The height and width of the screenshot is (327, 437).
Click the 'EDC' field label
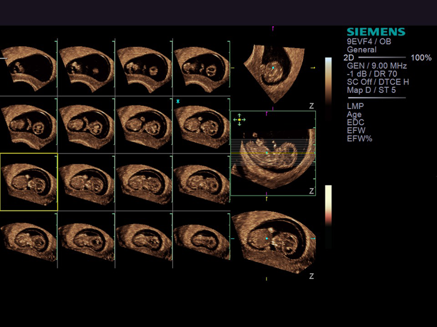pos(355,122)
